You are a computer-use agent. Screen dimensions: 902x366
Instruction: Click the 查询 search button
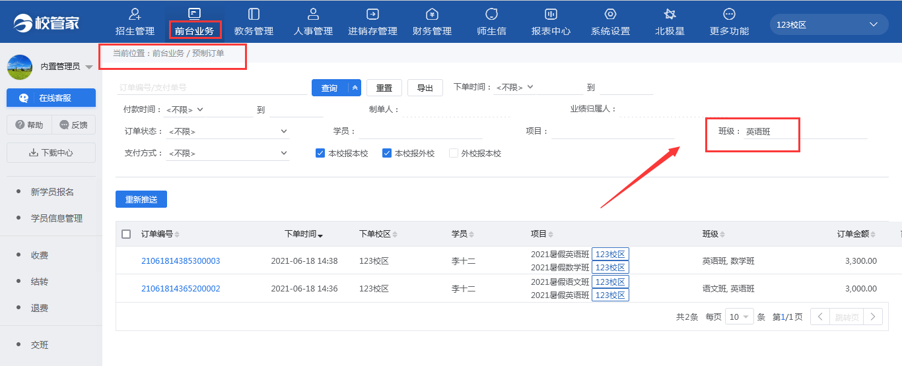click(330, 88)
